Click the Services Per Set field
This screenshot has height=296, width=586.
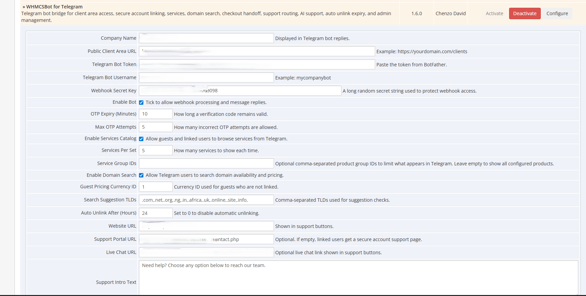(156, 150)
